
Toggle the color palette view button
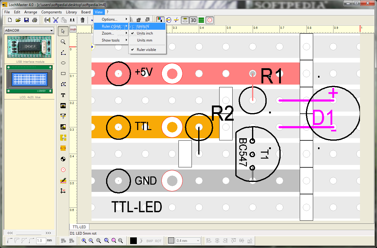tap(160, 20)
